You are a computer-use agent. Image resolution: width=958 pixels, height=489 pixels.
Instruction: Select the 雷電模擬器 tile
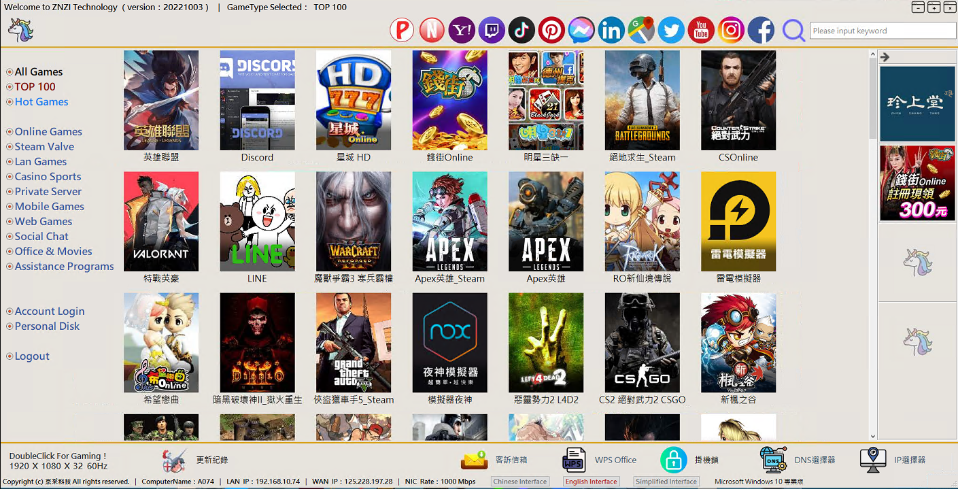tap(738, 222)
